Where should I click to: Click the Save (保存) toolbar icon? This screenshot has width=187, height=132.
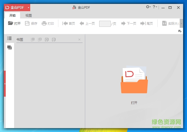point(27,23)
